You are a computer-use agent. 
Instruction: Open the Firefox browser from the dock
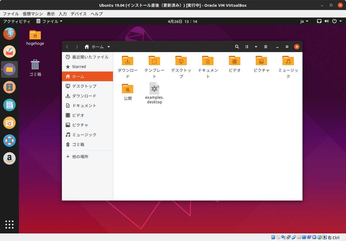(x=9, y=34)
